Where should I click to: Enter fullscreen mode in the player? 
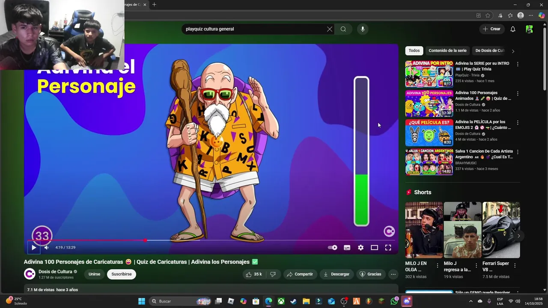tap(388, 248)
